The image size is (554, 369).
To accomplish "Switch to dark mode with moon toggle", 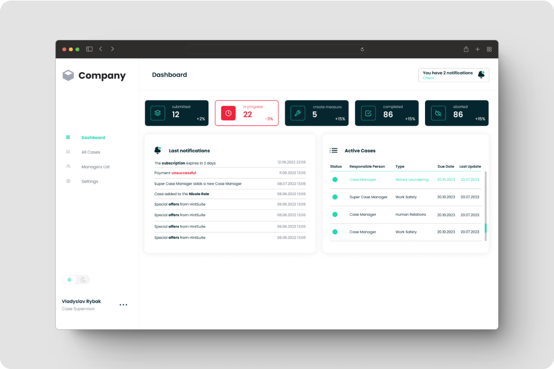I will (x=83, y=279).
